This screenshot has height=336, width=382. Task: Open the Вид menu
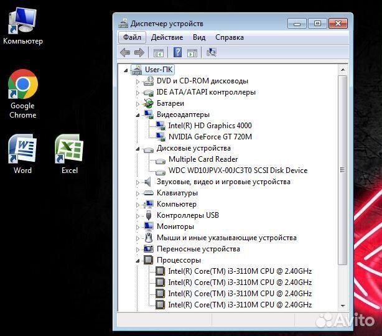click(199, 37)
